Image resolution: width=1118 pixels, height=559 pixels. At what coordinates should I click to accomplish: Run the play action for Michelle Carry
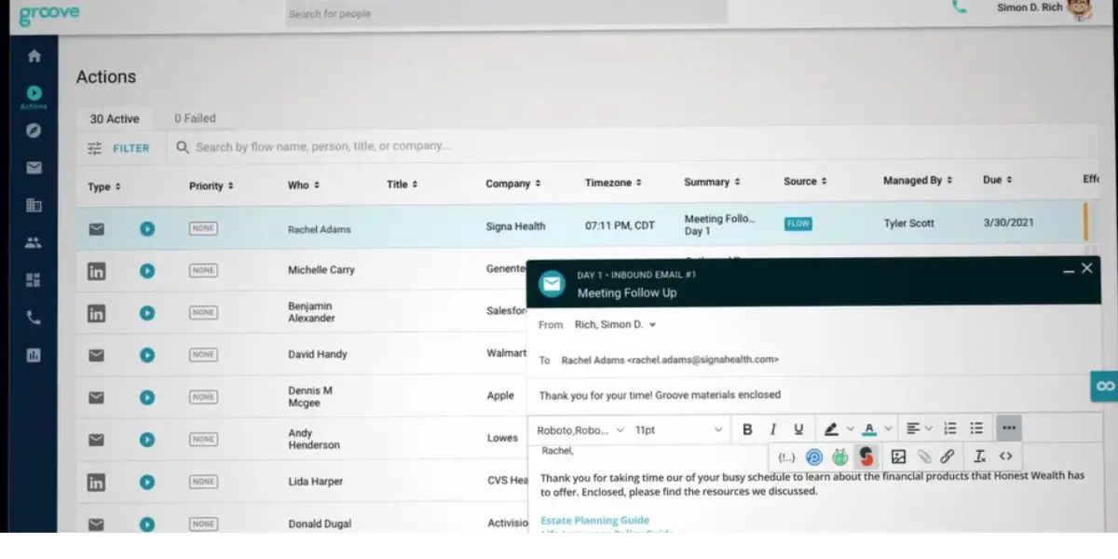[x=147, y=270]
